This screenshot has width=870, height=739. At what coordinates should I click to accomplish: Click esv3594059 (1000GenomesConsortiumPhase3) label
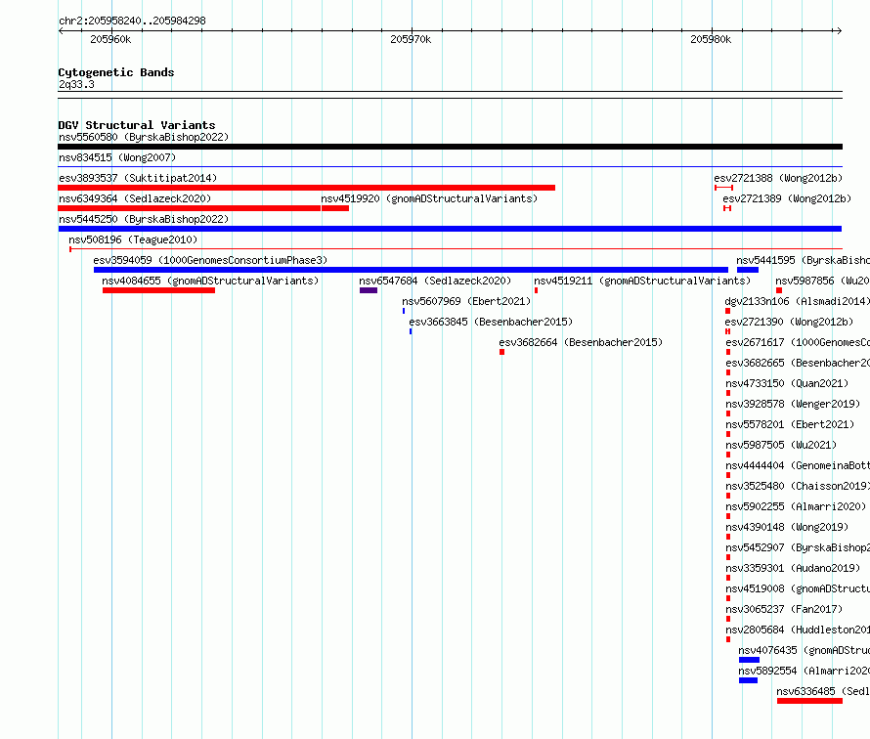coord(210,260)
